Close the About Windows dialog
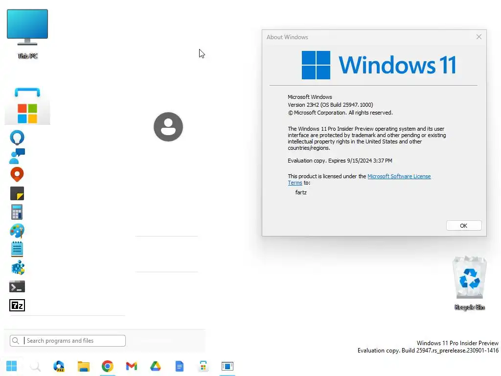Screen dimensions: 501x376 point(478,37)
